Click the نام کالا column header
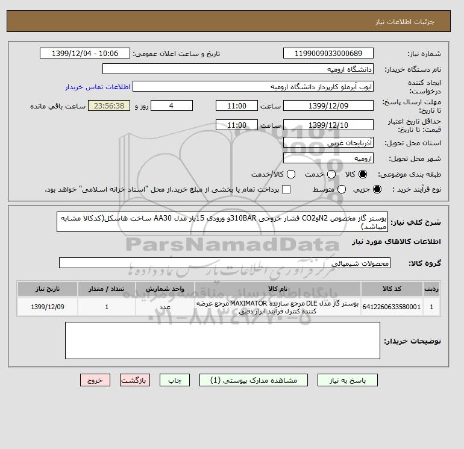Image resolution: width=464 pixels, height=449 pixels. click(x=278, y=289)
